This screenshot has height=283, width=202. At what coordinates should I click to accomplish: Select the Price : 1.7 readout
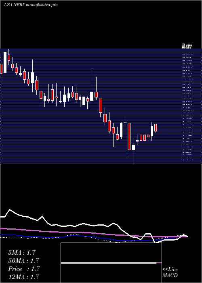pyautogui.click(x=23, y=269)
